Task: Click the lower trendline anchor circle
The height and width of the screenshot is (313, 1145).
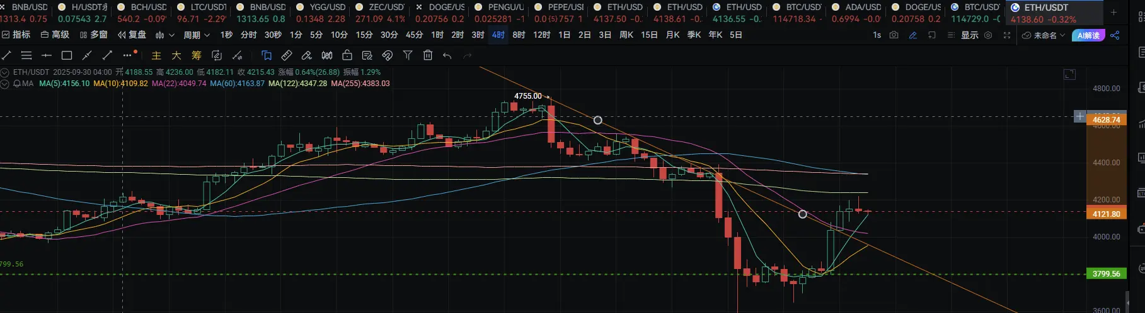Action: (x=802, y=214)
